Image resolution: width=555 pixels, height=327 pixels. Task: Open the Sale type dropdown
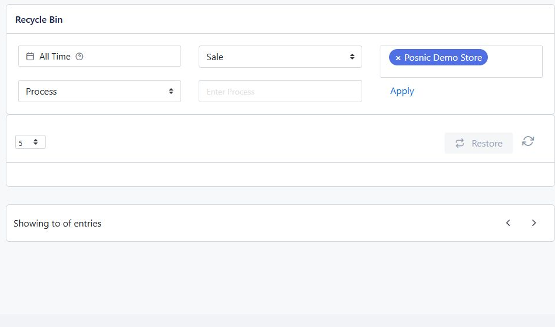[x=280, y=57]
